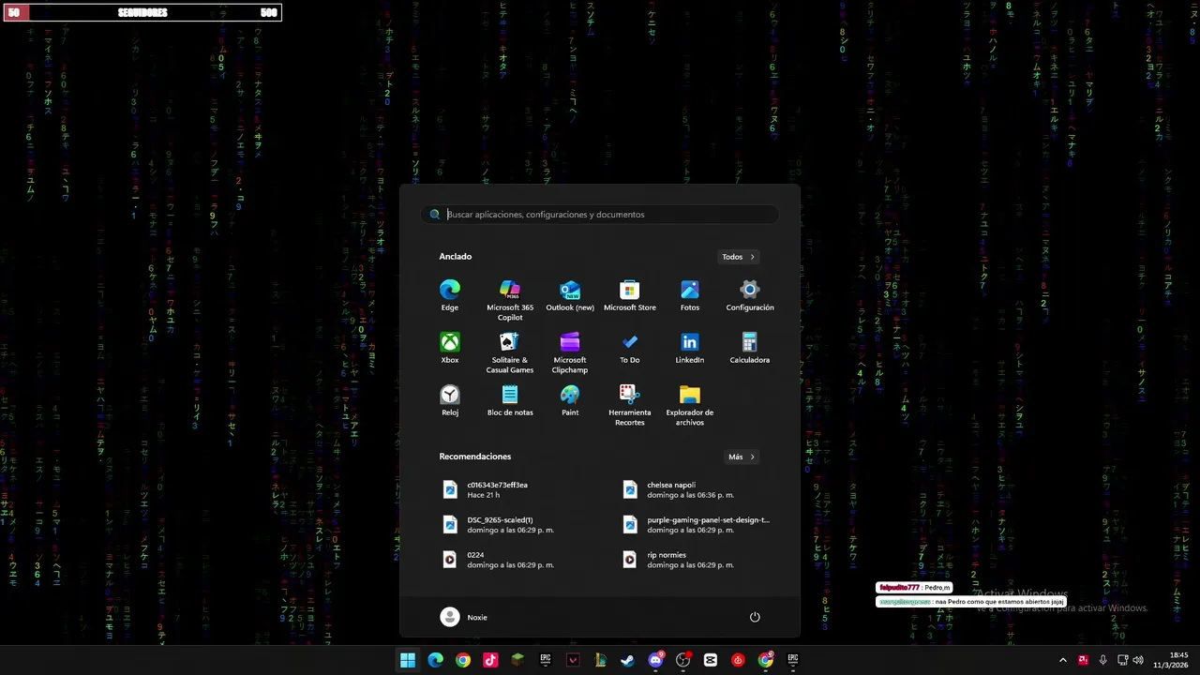Open Bloc de notas
The width and height of the screenshot is (1200, 675).
pyautogui.click(x=510, y=399)
